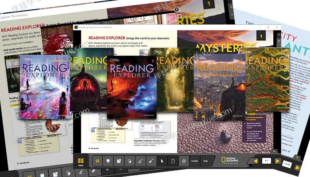
Task: Go to previous page with left arrow
Action: [x=255, y=161]
